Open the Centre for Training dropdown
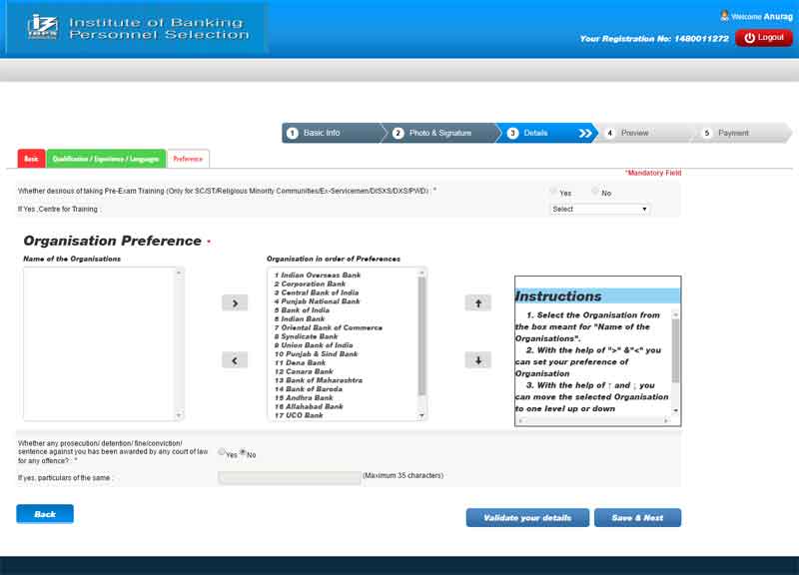799x575 pixels. 600,209
